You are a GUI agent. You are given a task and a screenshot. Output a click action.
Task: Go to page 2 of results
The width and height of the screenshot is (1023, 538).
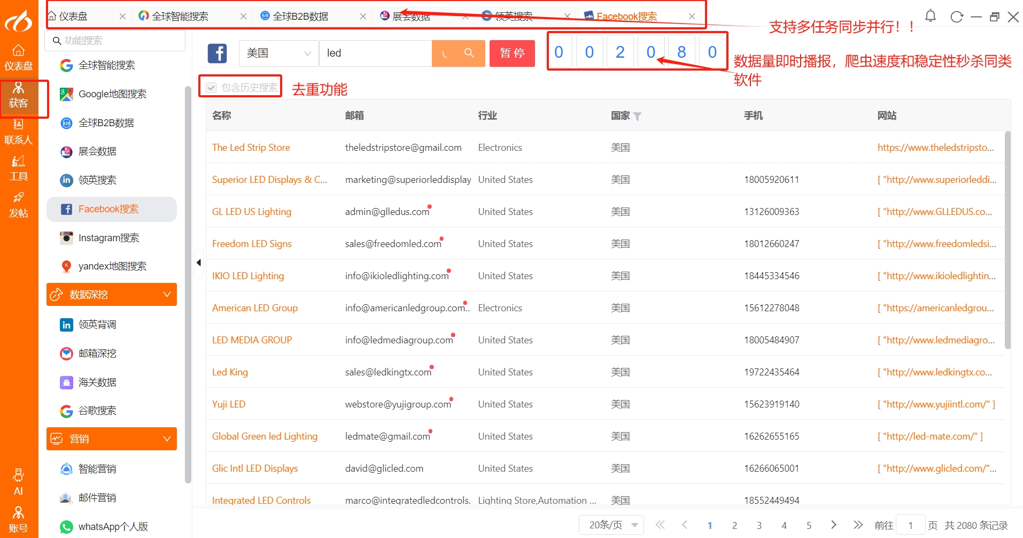point(734,526)
